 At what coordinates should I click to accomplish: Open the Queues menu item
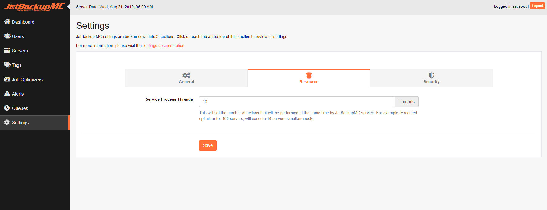pyautogui.click(x=35, y=108)
